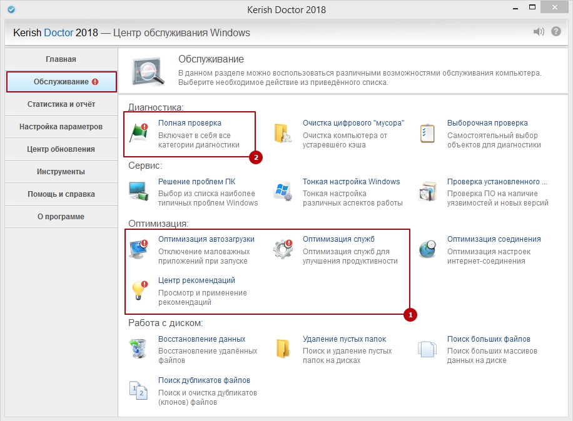The image size is (573, 421).
Task: Click the Kerish Doctor app icon in title bar
Action: click(x=11, y=9)
